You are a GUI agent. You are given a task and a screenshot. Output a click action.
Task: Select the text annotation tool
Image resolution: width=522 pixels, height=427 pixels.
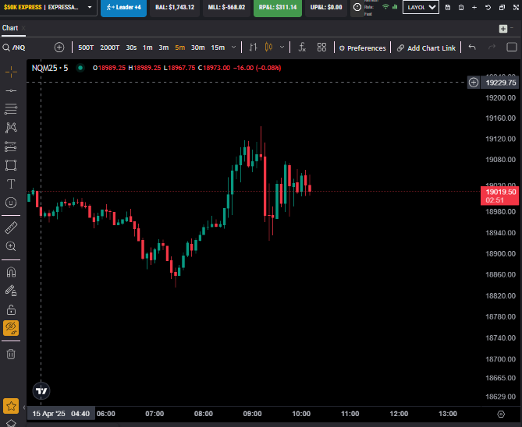11,184
